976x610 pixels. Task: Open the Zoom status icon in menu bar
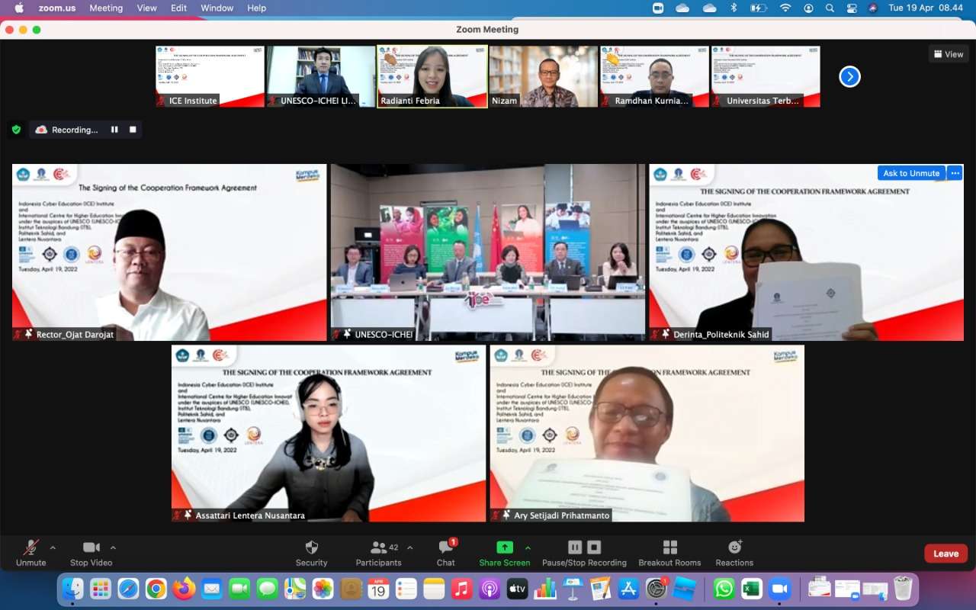coord(658,8)
